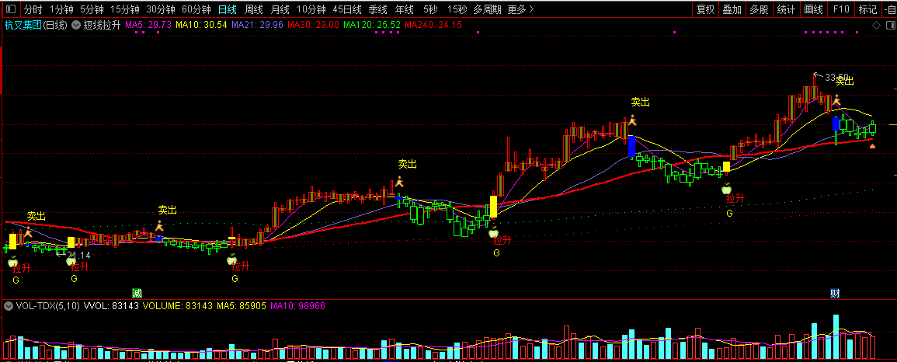The height and width of the screenshot is (362, 897).
Task: Click the leftmost 卖出 sell signal label
Action: point(36,216)
